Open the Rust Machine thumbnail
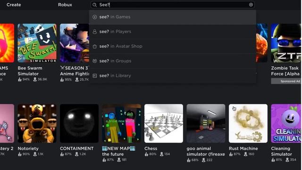Viewport: 302px width, 170px height. point(248,123)
